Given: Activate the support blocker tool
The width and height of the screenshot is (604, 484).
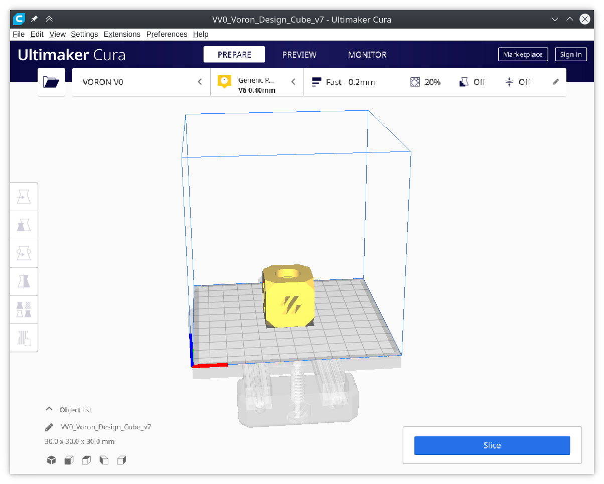Looking at the screenshot, I should (24, 338).
